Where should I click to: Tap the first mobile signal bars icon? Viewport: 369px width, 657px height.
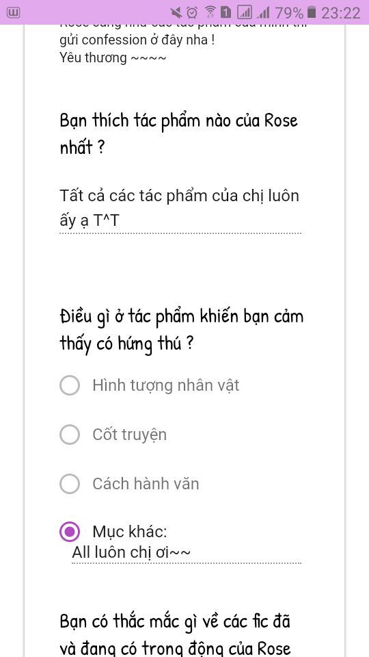[245, 12]
